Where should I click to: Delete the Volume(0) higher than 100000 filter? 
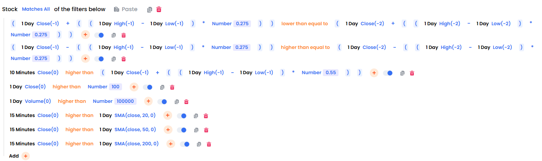(186, 102)
